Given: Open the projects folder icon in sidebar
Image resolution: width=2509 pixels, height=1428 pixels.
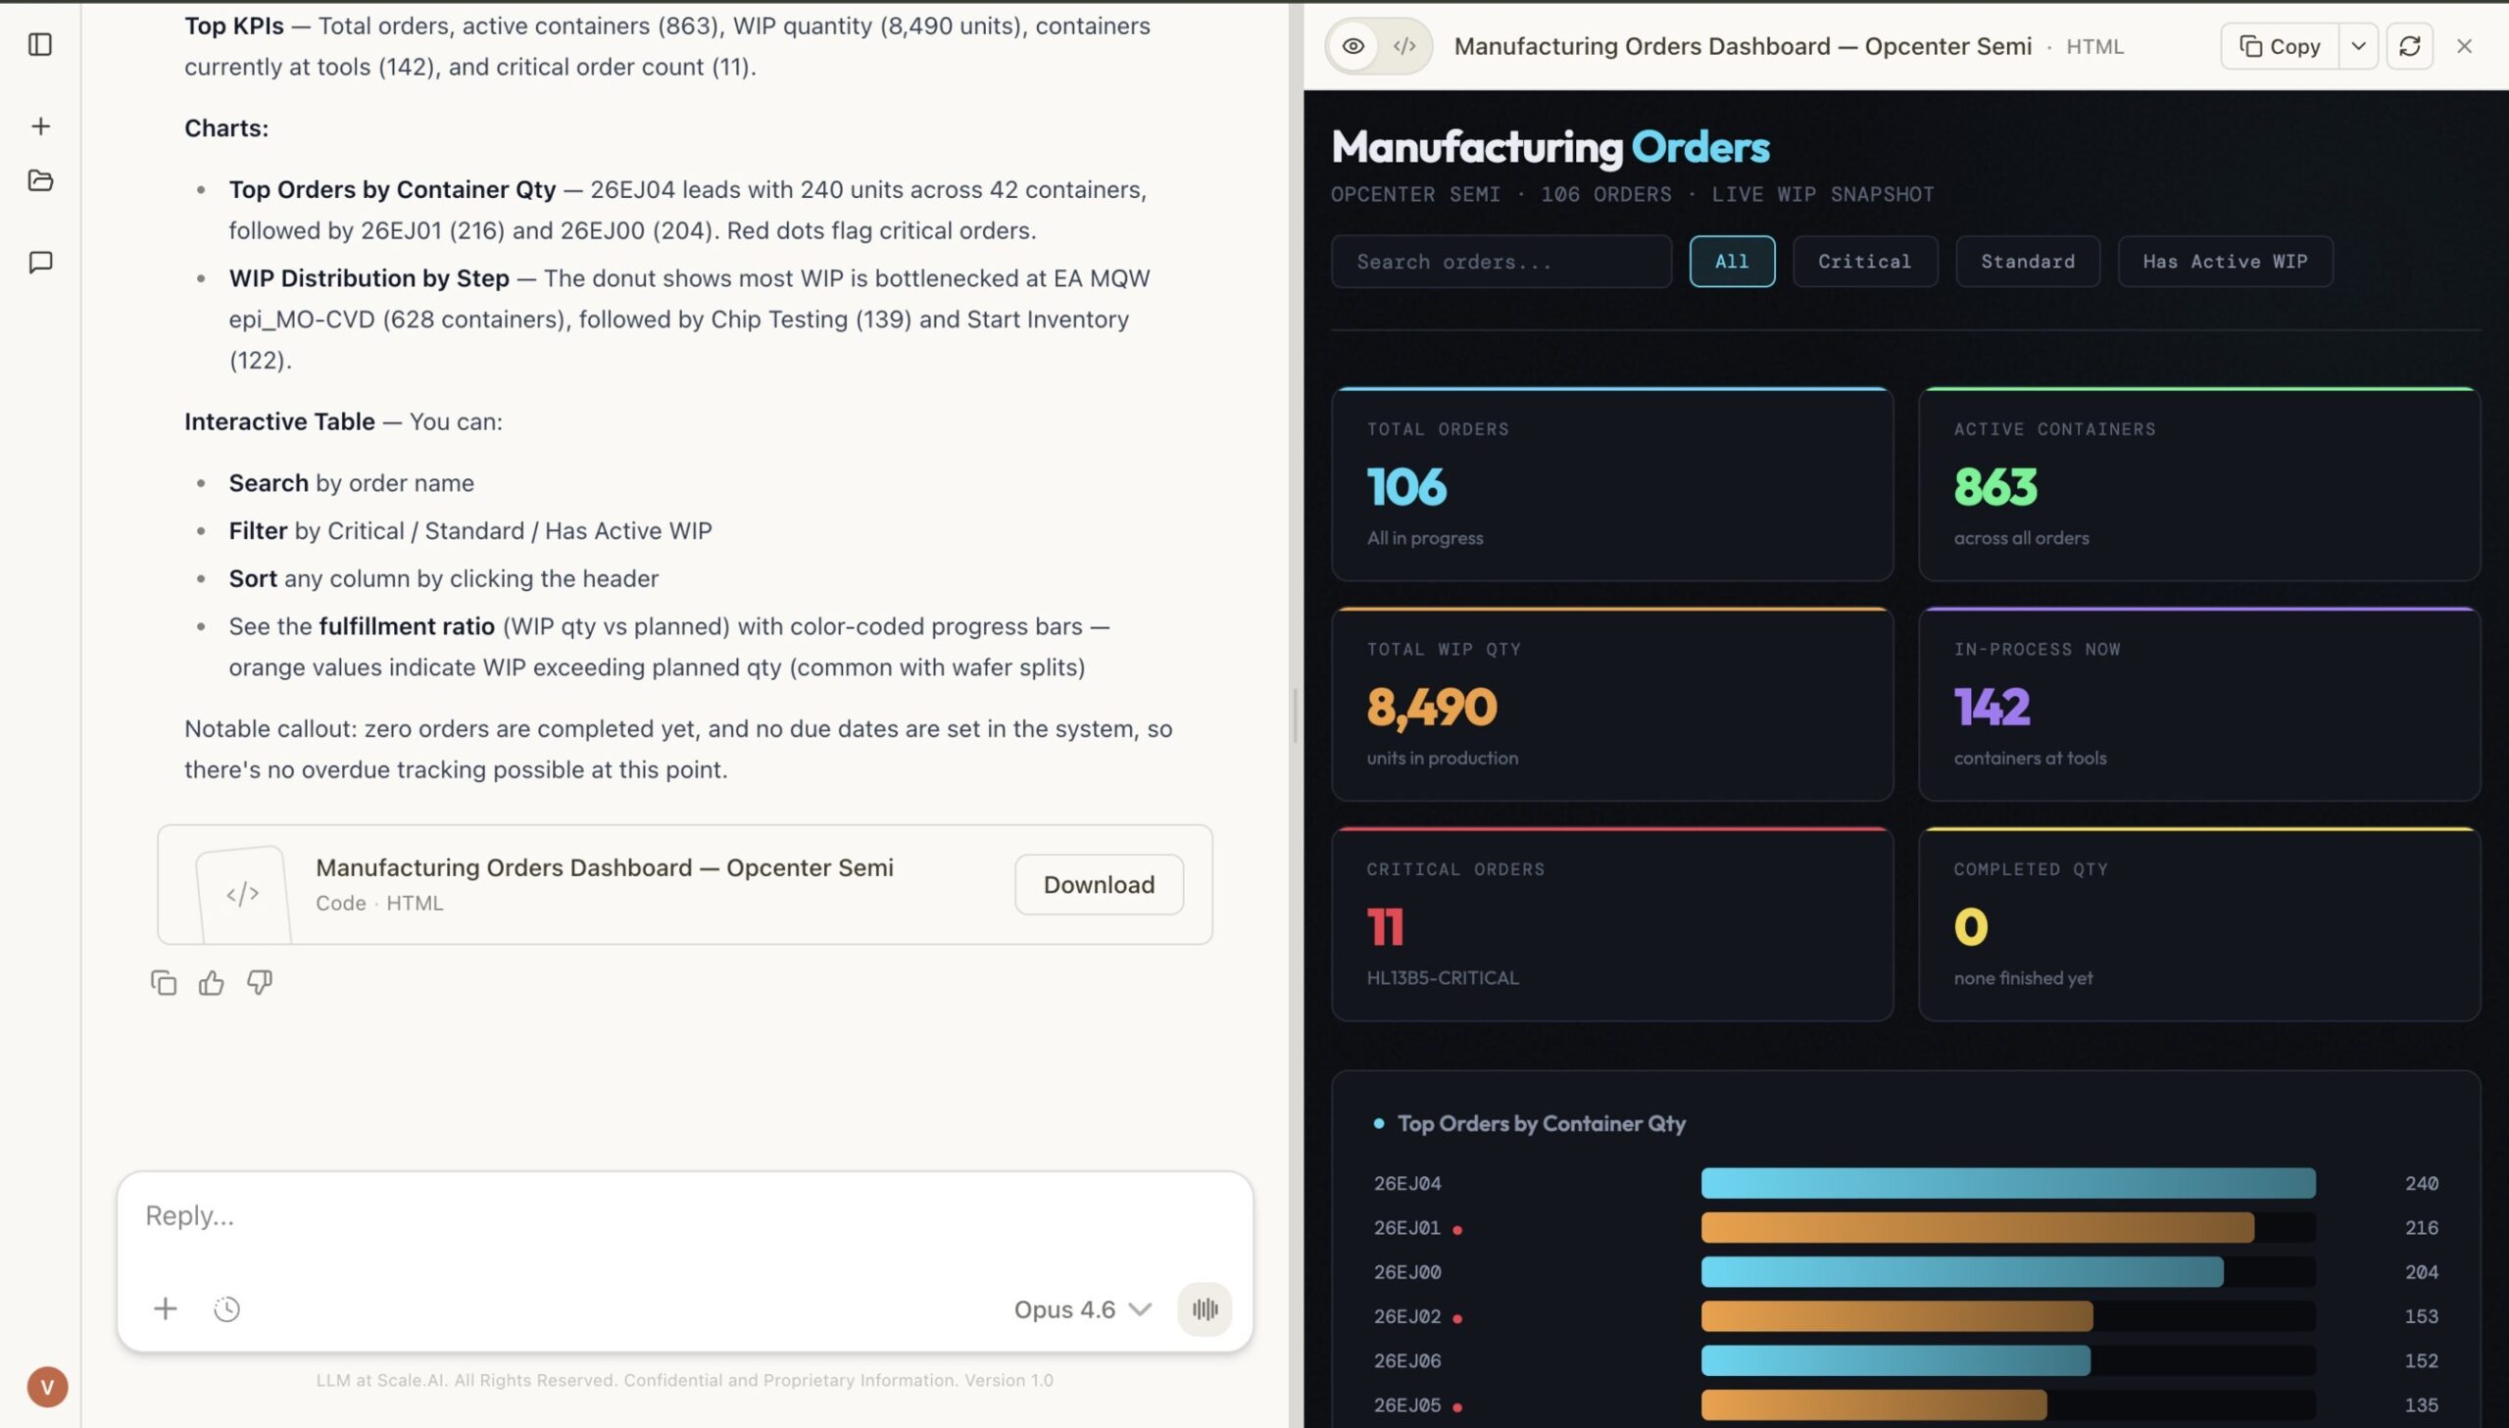Looking at the screenshot, I should [40, 180].
